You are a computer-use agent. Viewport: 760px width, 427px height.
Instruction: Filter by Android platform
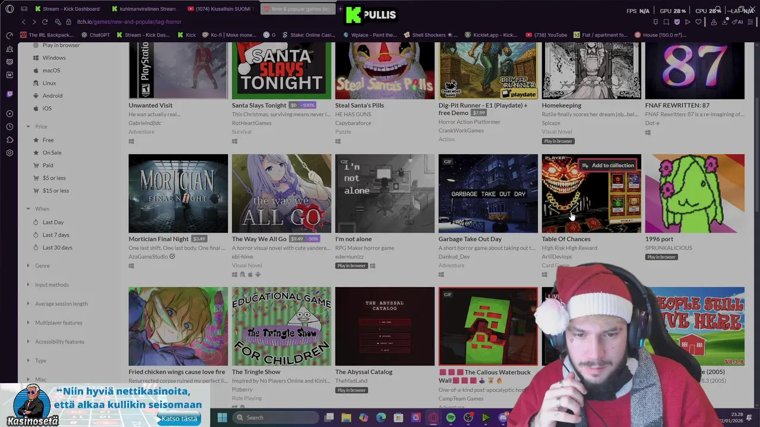(52, 95)
